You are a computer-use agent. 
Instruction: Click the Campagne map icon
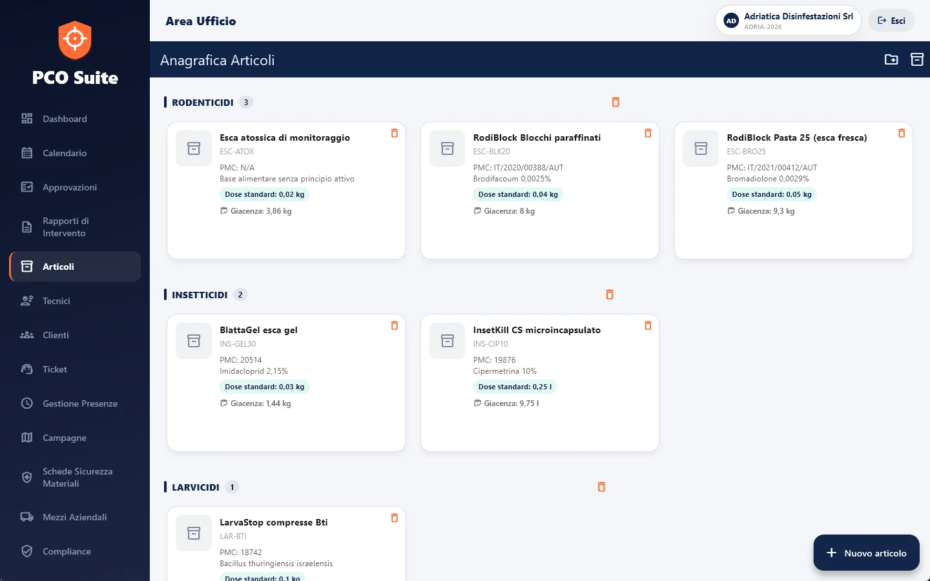click(x=26, y=438)
